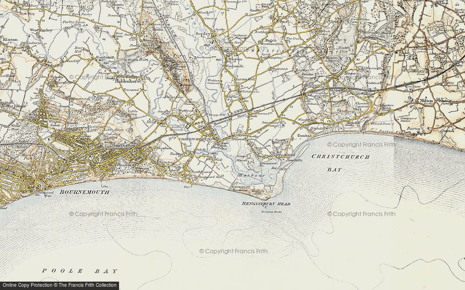The width and height of the screenshot is (465, 290).
Task: Select the Milton town label
Action: click(425, 101)
